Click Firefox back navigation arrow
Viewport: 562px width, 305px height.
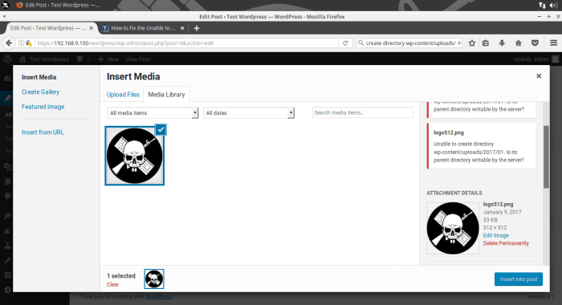click(9, 43)
